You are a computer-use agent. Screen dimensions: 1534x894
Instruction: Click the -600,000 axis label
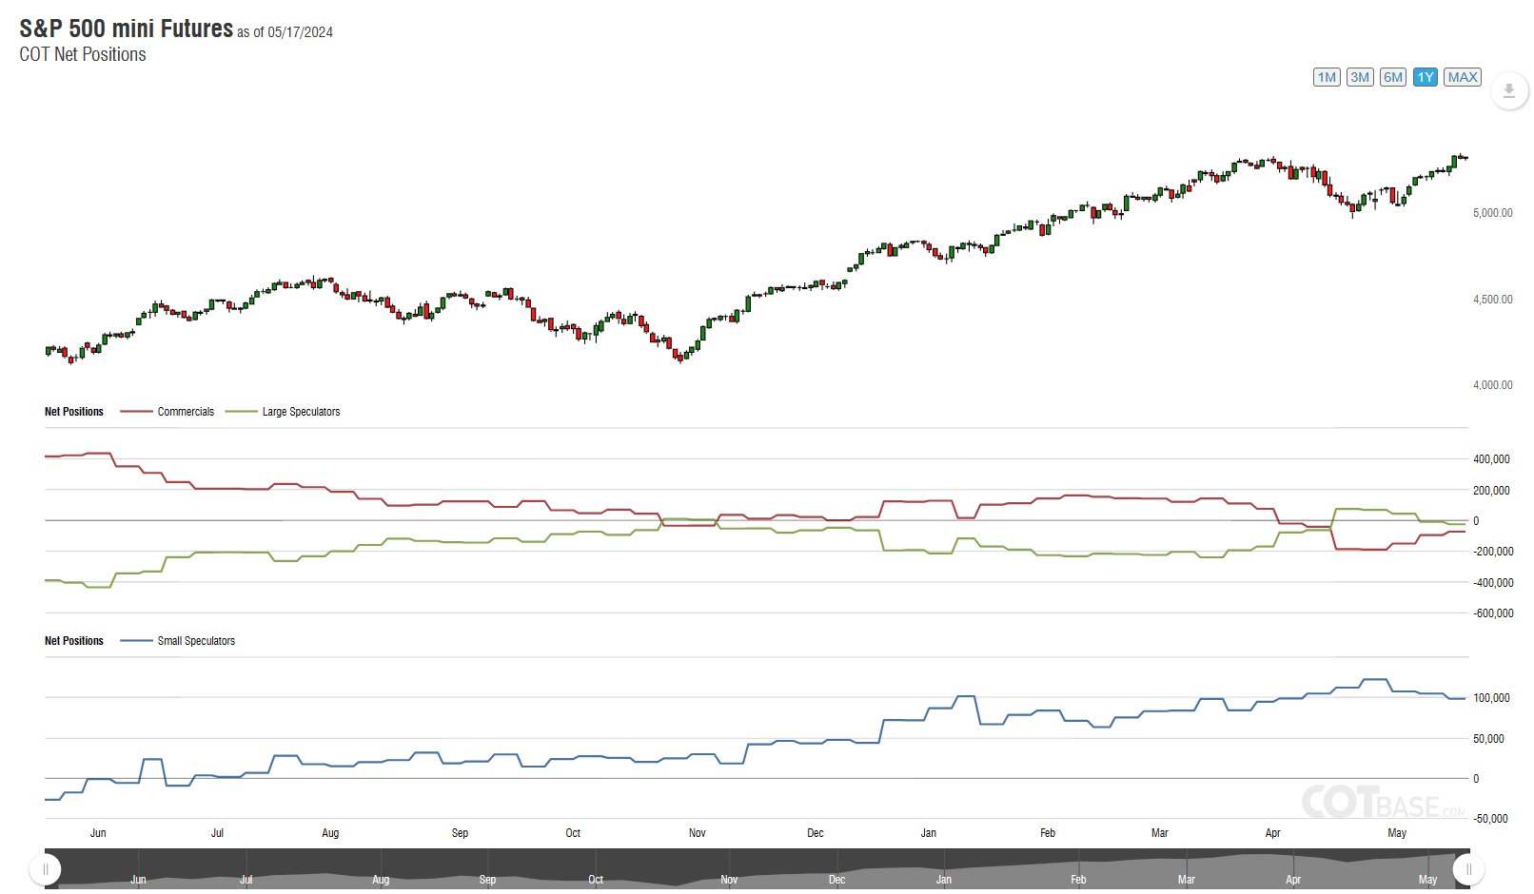pos(1493,613)
